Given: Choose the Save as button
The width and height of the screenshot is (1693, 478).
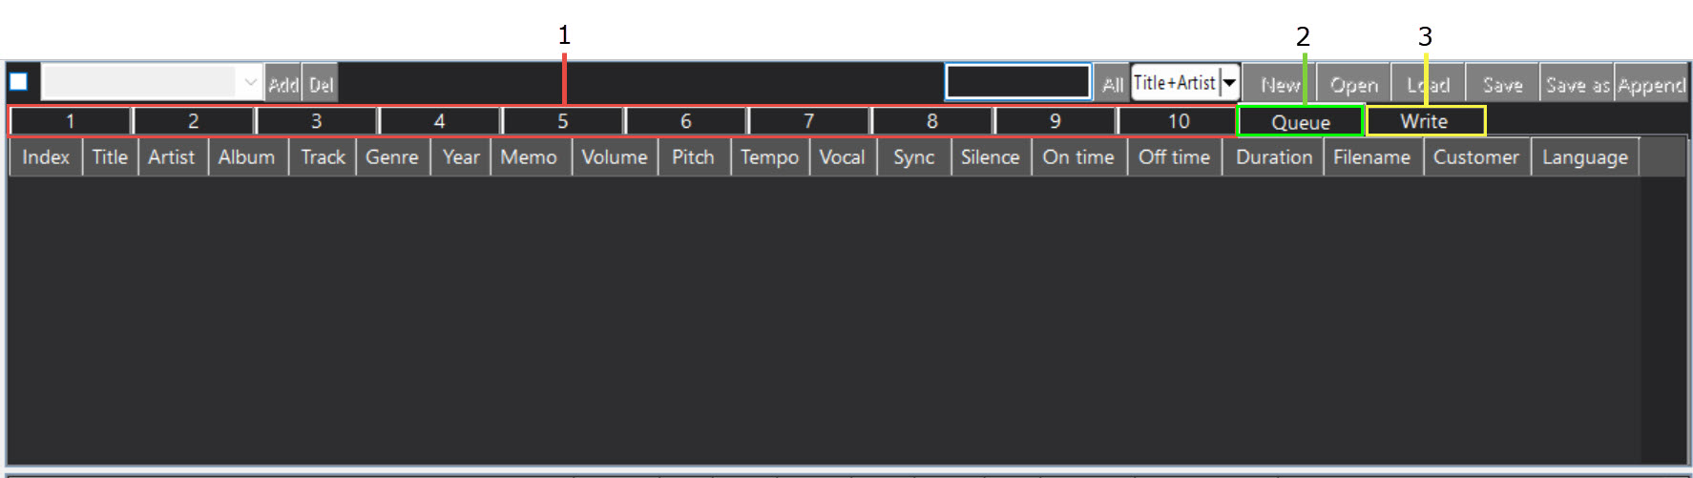Looking at the screenshot, I should [x=1577, y=85].
